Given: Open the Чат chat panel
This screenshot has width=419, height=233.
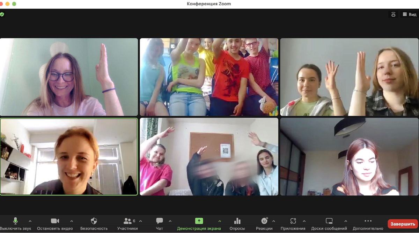Looking at the screenshot, I should point(160,224).
